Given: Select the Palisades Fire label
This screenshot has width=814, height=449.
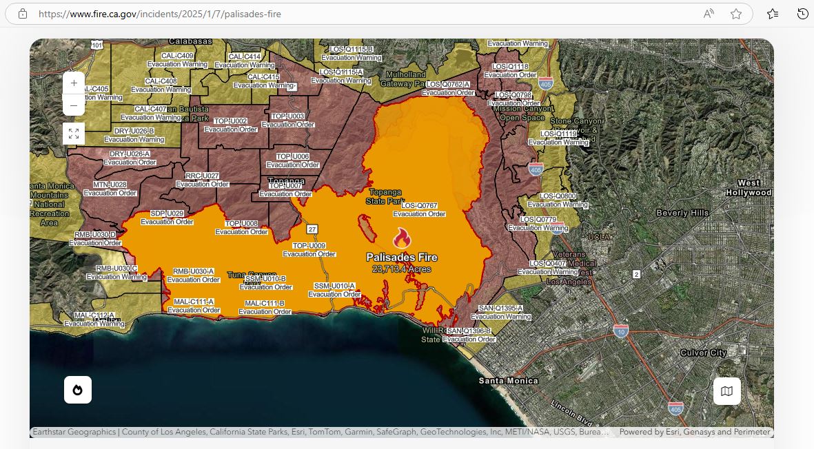Looking at the screenshot, I should (x=402, y=257).
